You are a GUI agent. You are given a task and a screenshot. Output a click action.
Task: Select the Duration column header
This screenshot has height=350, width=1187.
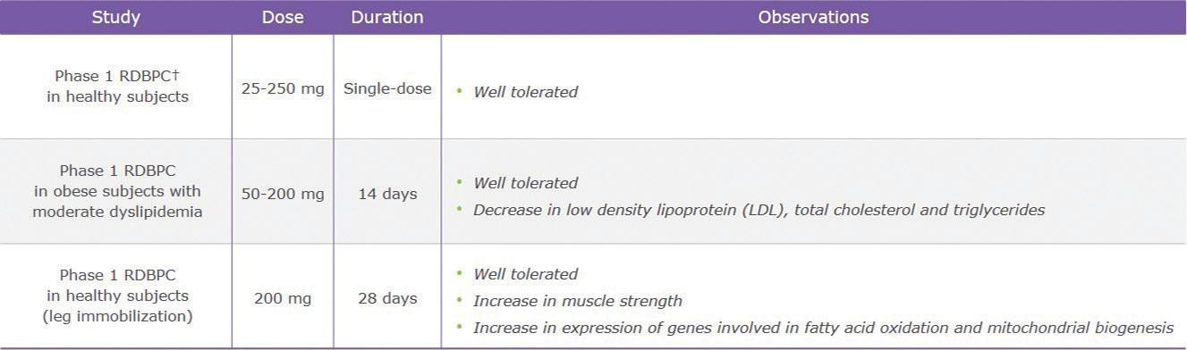387,17
